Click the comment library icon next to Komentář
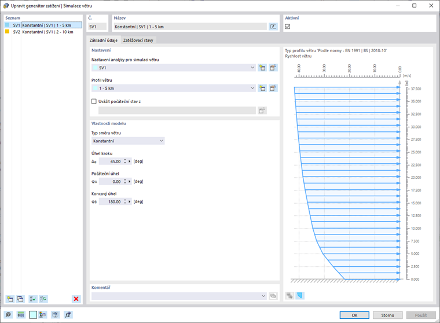 coord(273,296)
